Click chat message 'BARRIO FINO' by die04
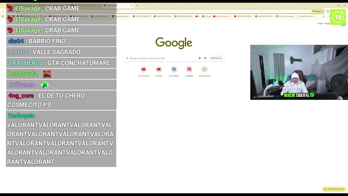 pyautogui.click(x=61, y=41)
